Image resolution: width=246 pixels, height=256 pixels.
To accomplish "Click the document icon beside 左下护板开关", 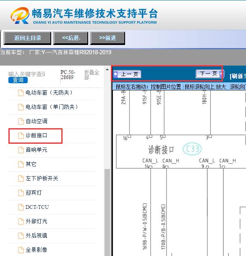I will tap(21, 179).
